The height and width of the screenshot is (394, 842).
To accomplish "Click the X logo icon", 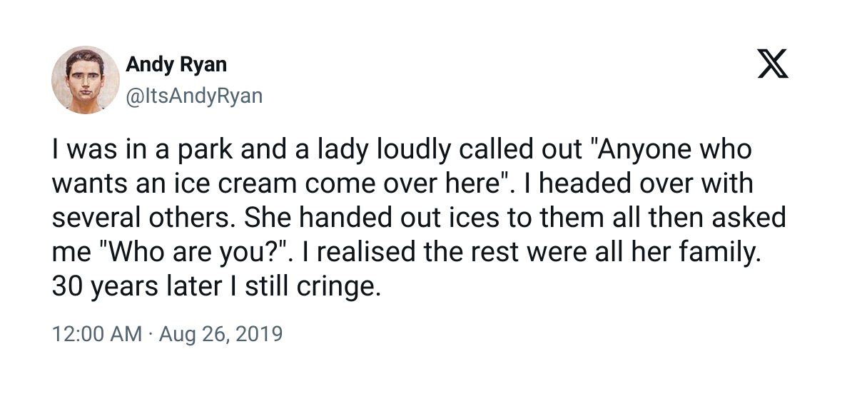I will [771, 66].
